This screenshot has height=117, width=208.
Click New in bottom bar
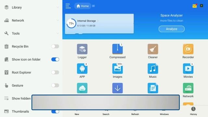pyautogui.click(x=77, y=114)
